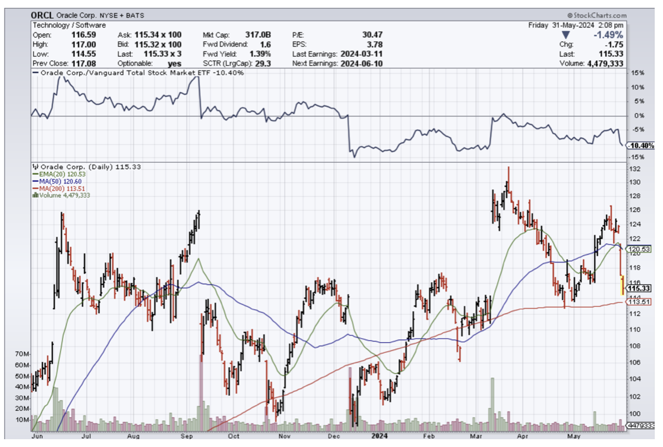Click the OHLC bars icon beside Oracle Corp. (Daily)
Screen dimensions: 663x447
pyautogui.click(x=36, y=166)
